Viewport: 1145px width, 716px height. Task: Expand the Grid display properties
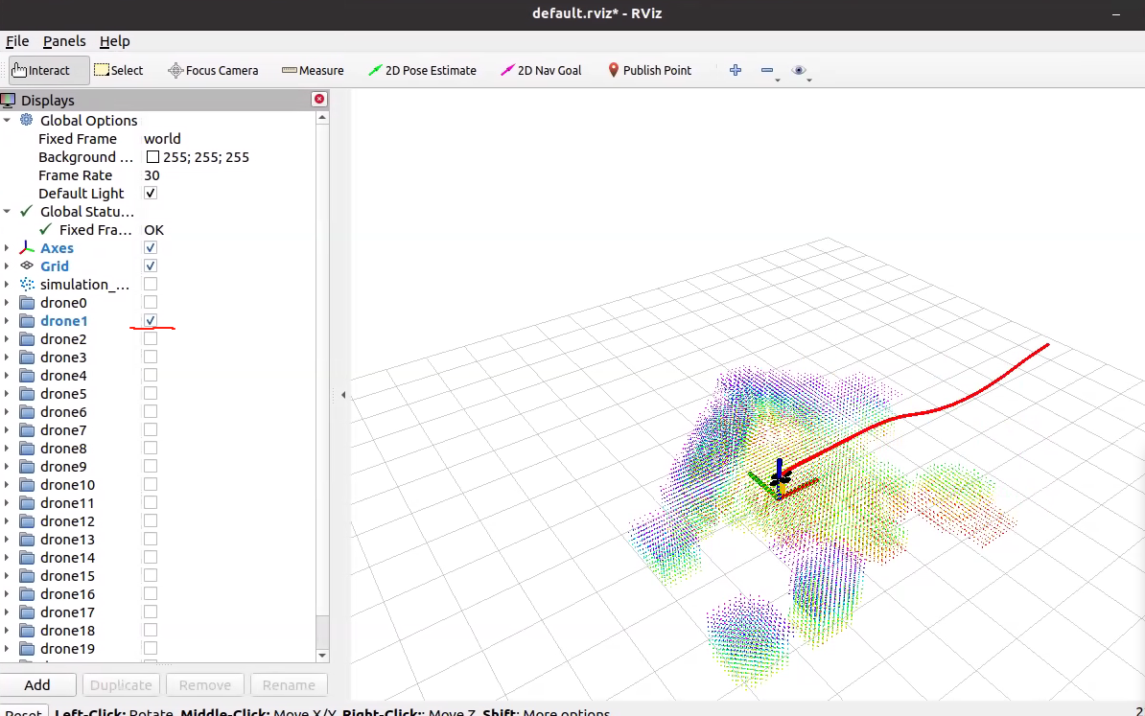click(7, 266)
